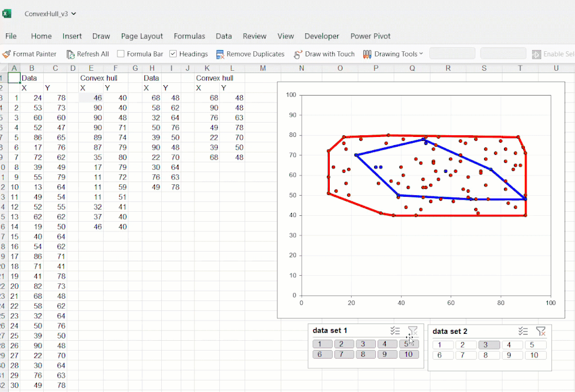Click cell H1 'Data' heading
This screenshot has width=575, height=392.
point(151,78)
